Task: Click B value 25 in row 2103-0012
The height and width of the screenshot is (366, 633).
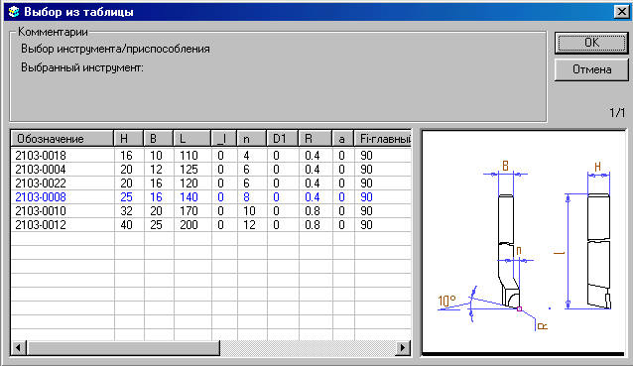Action: [x=156, y=225]
